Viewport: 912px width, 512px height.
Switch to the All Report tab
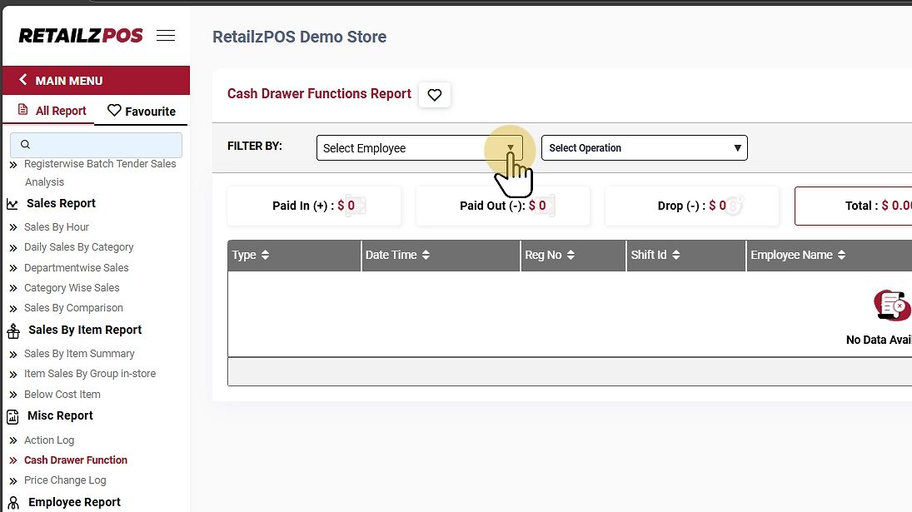(52, 111)
